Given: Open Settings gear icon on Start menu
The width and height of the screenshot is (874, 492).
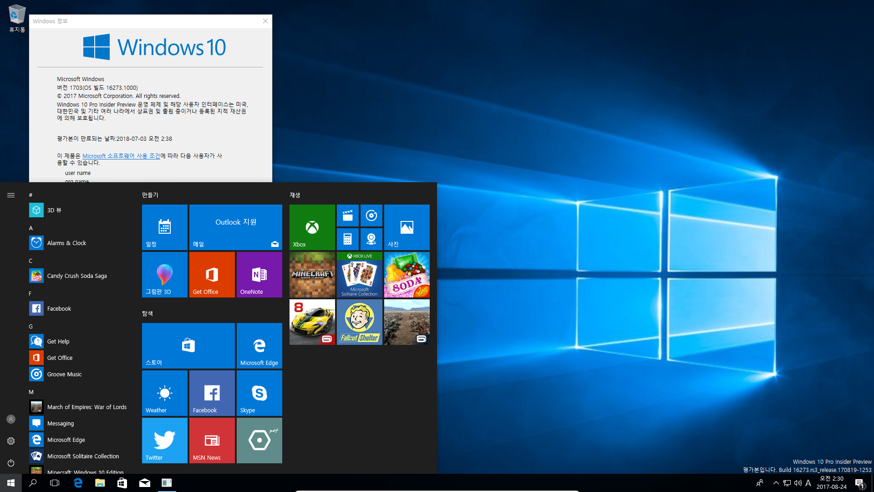Looking at the screenshot, I should coord(11,441).
